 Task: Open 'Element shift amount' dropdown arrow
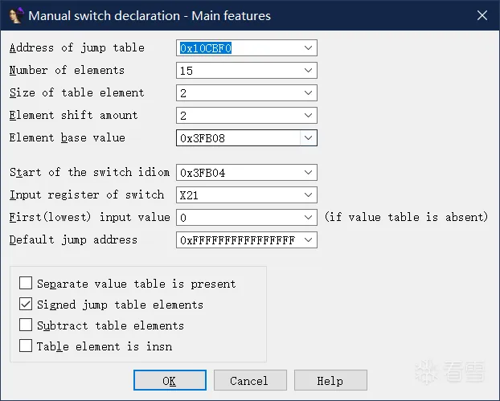pyautogui.click(x=308, y=116)
